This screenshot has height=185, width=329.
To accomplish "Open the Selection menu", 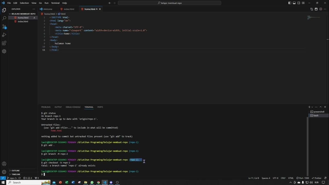I will pos(24,3).
